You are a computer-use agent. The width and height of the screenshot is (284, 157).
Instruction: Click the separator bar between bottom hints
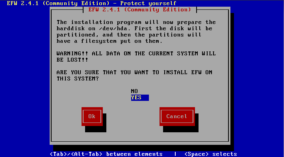[175, 154]
